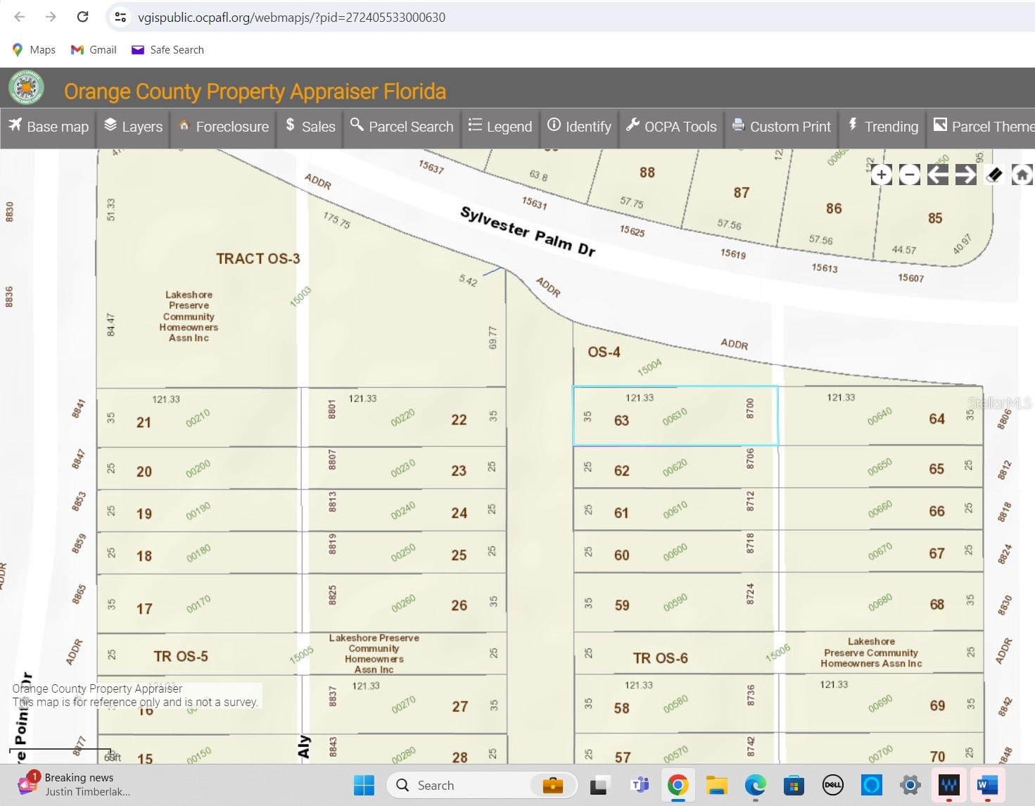Image resolution: width=1035 pixels, height=806 pixels.
Task: Click the zoom in plus map button
Action: tap(881, 175)
